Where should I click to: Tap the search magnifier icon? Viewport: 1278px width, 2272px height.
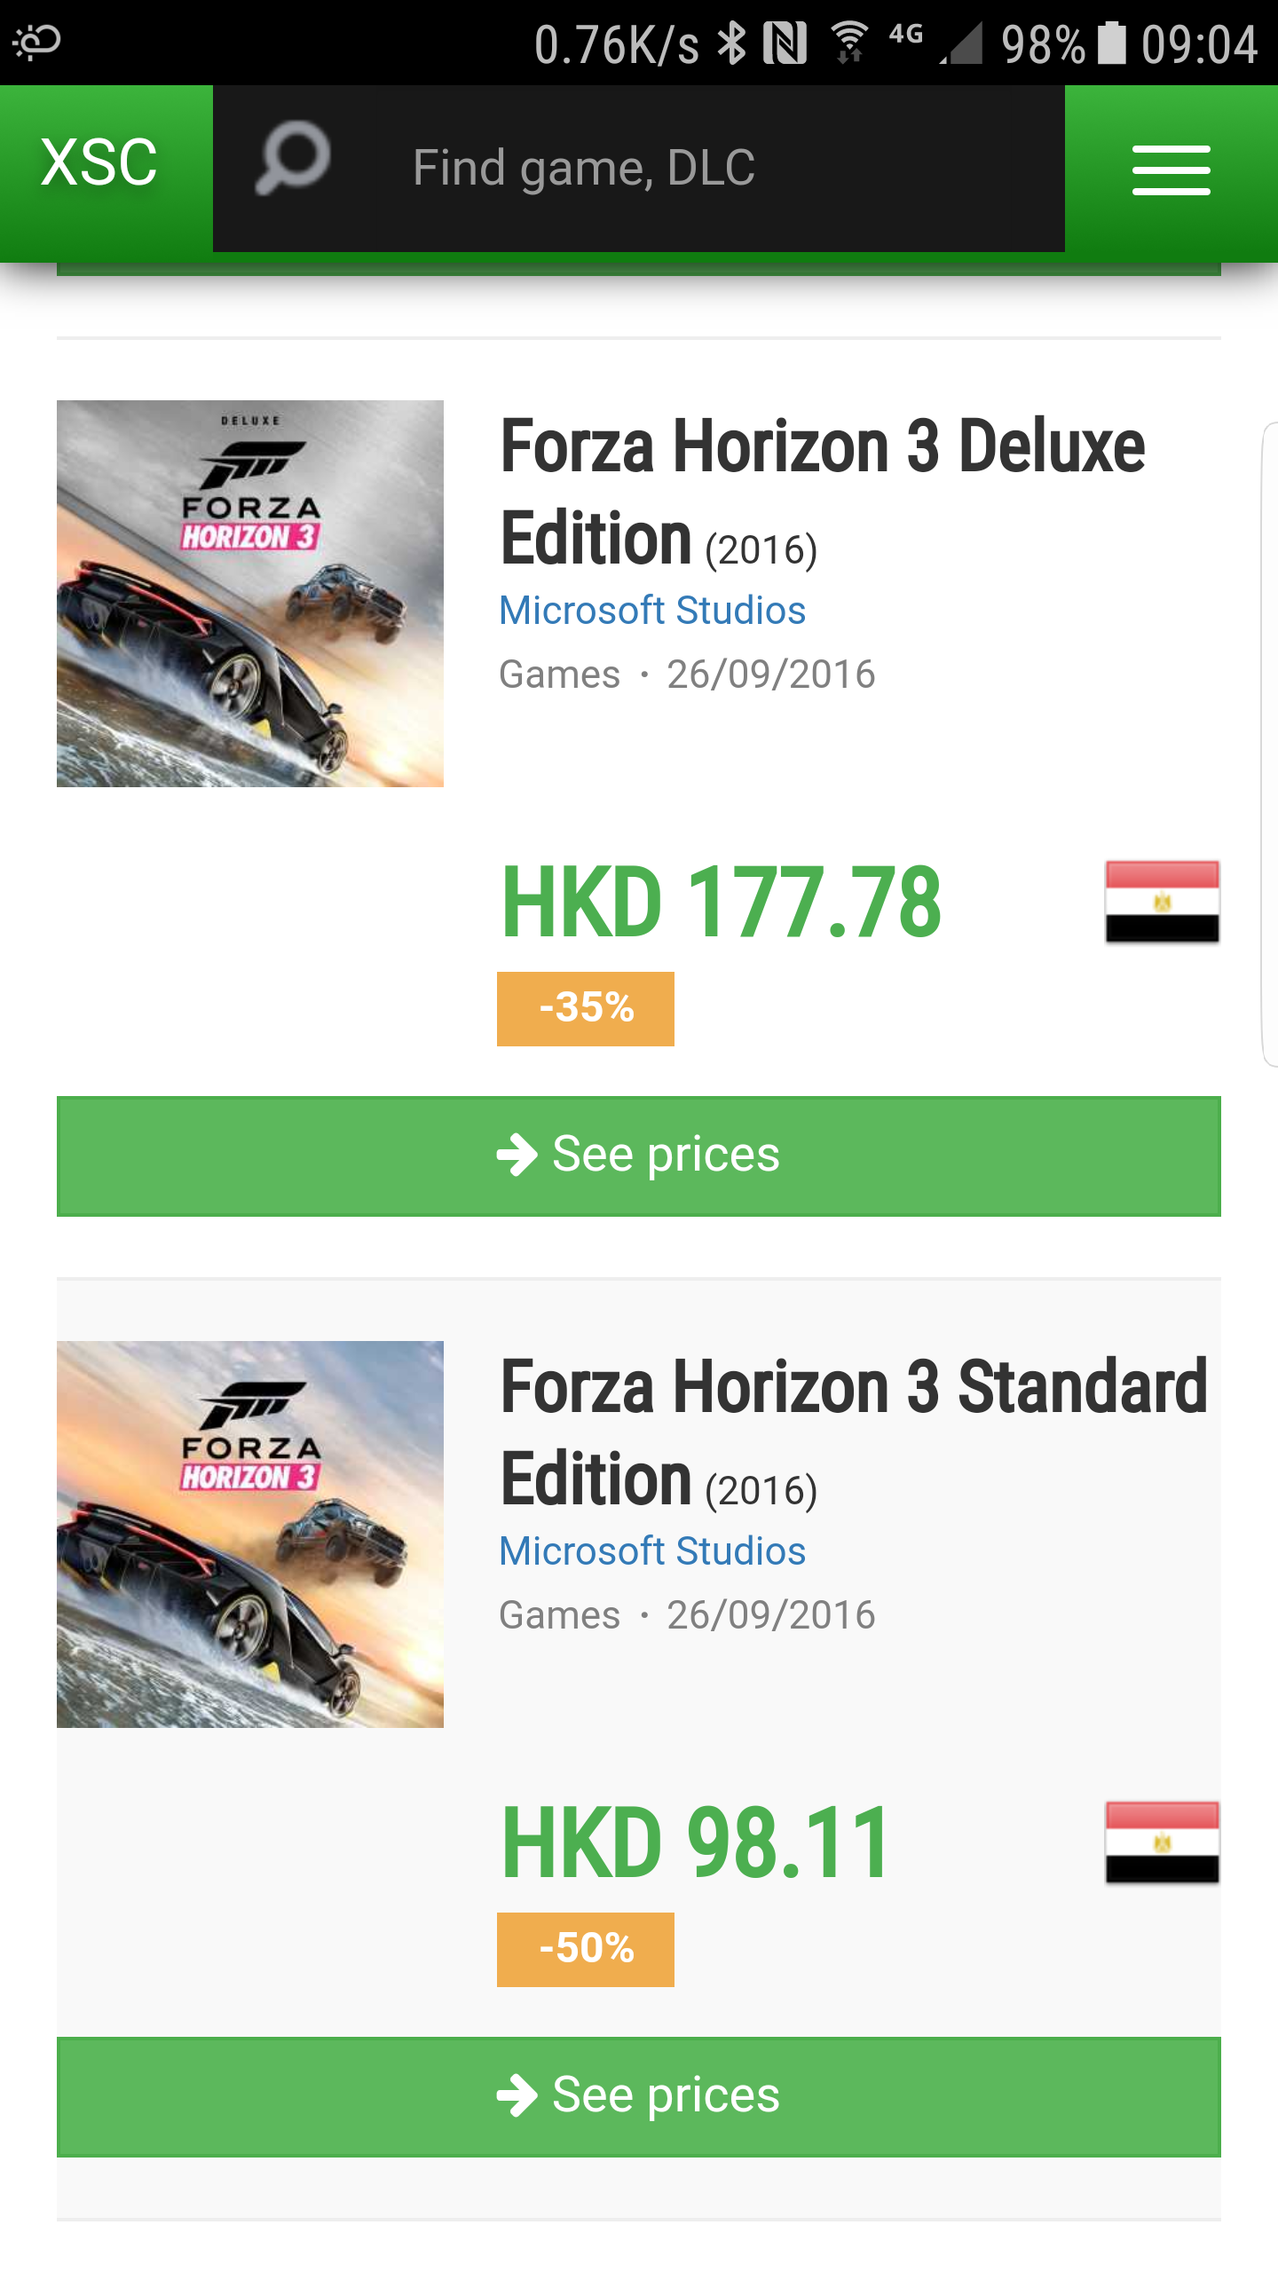pos(293,160)
